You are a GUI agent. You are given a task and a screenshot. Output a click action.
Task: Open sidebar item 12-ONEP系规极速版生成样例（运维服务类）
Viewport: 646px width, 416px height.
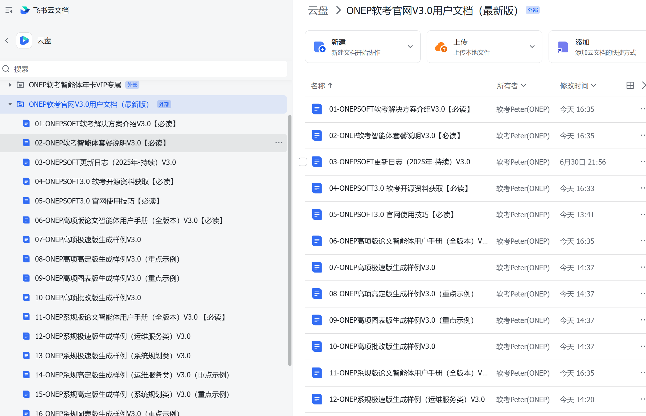pos(143,336)
